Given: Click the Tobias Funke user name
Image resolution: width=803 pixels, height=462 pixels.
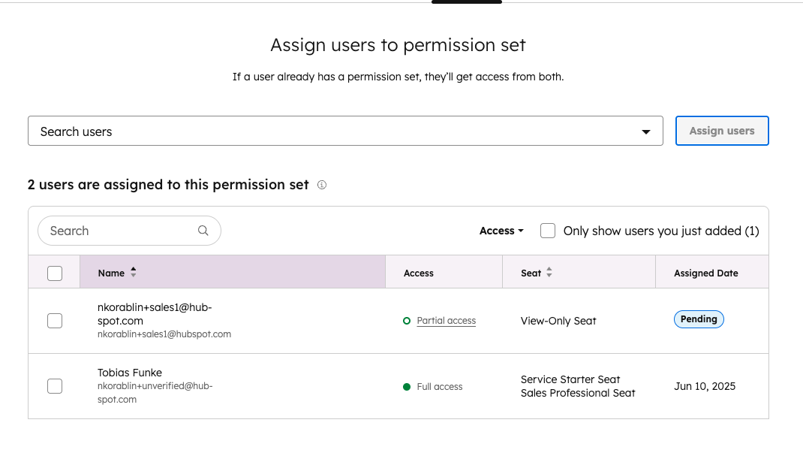Looking at the screenshot, I should click(130, 373).
